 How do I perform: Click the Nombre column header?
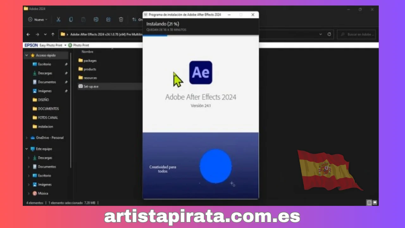[x=87, y=51]
